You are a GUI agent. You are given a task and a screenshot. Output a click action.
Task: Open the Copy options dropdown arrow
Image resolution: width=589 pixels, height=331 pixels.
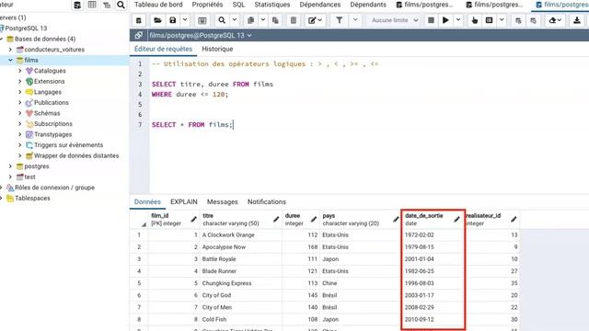[x=263, y=20]
